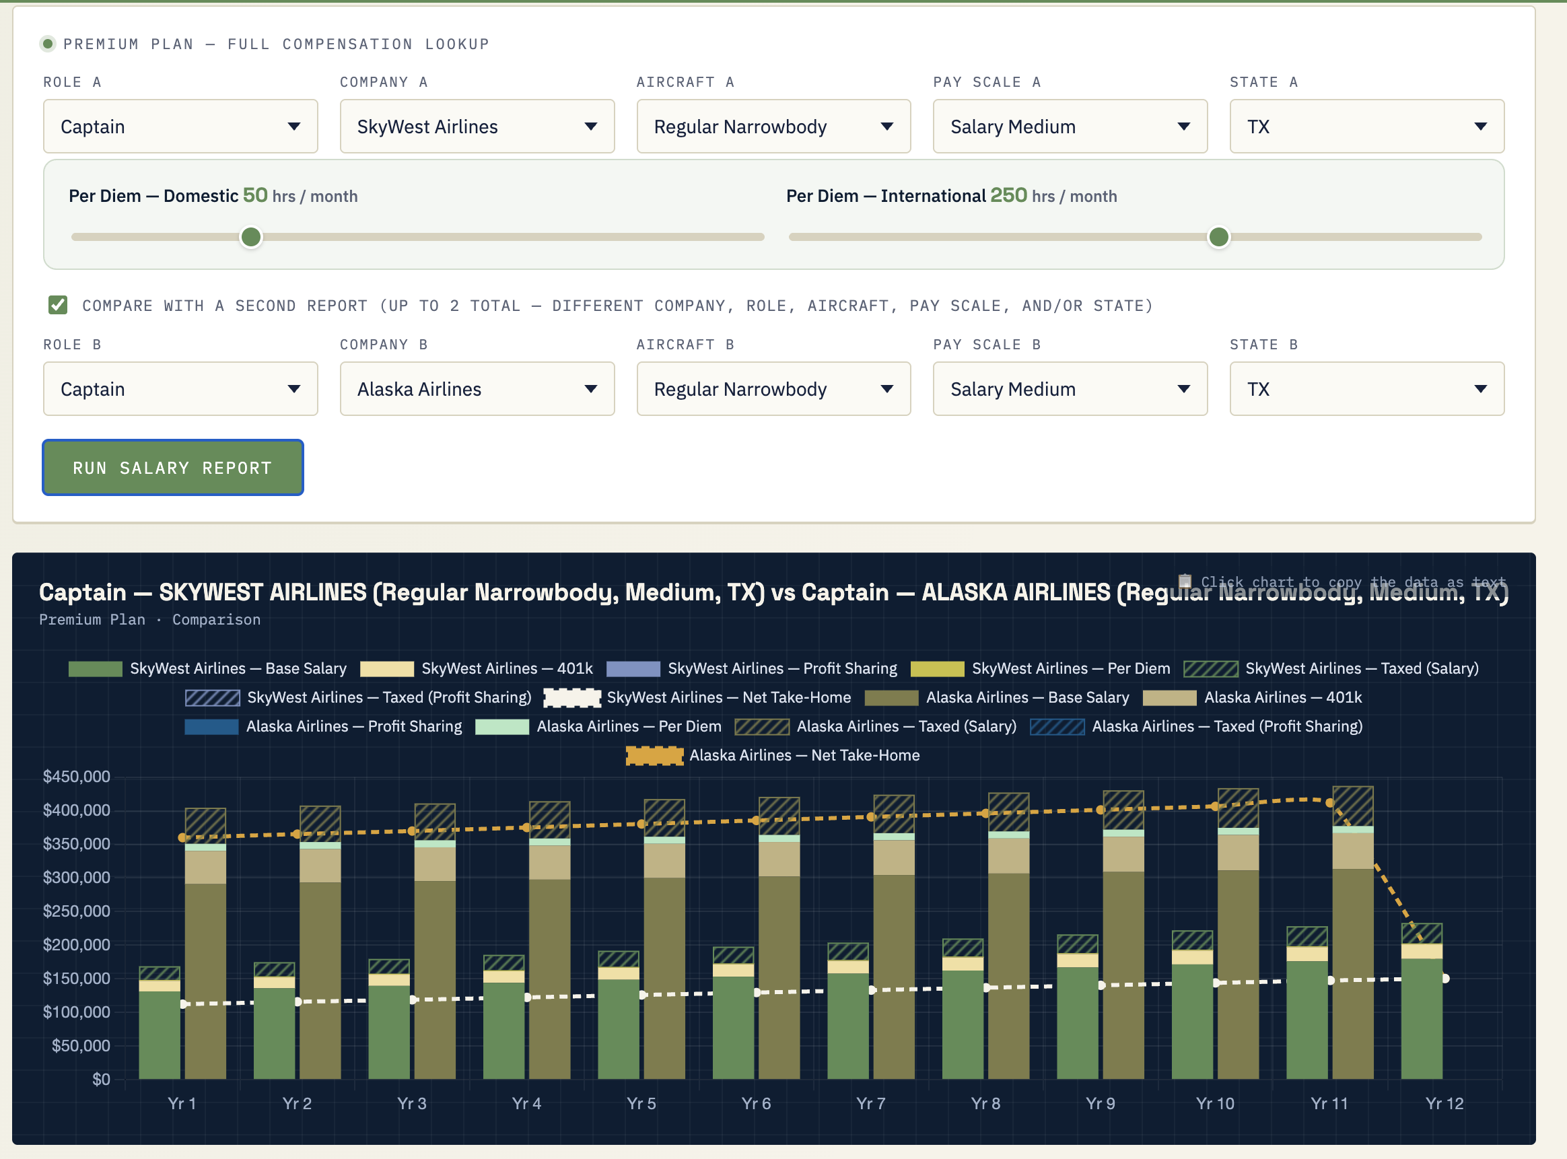
Task: Click the Alaska Airlines bar for Yr 5
Action: tap(664, 940)
